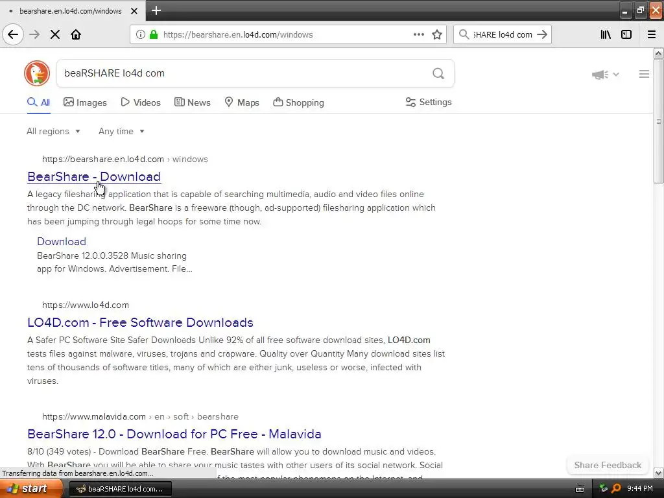This screenshot has width=664, height=498.
Task: Click the scrollbar down arrow
Action: [x=658, y=473]
